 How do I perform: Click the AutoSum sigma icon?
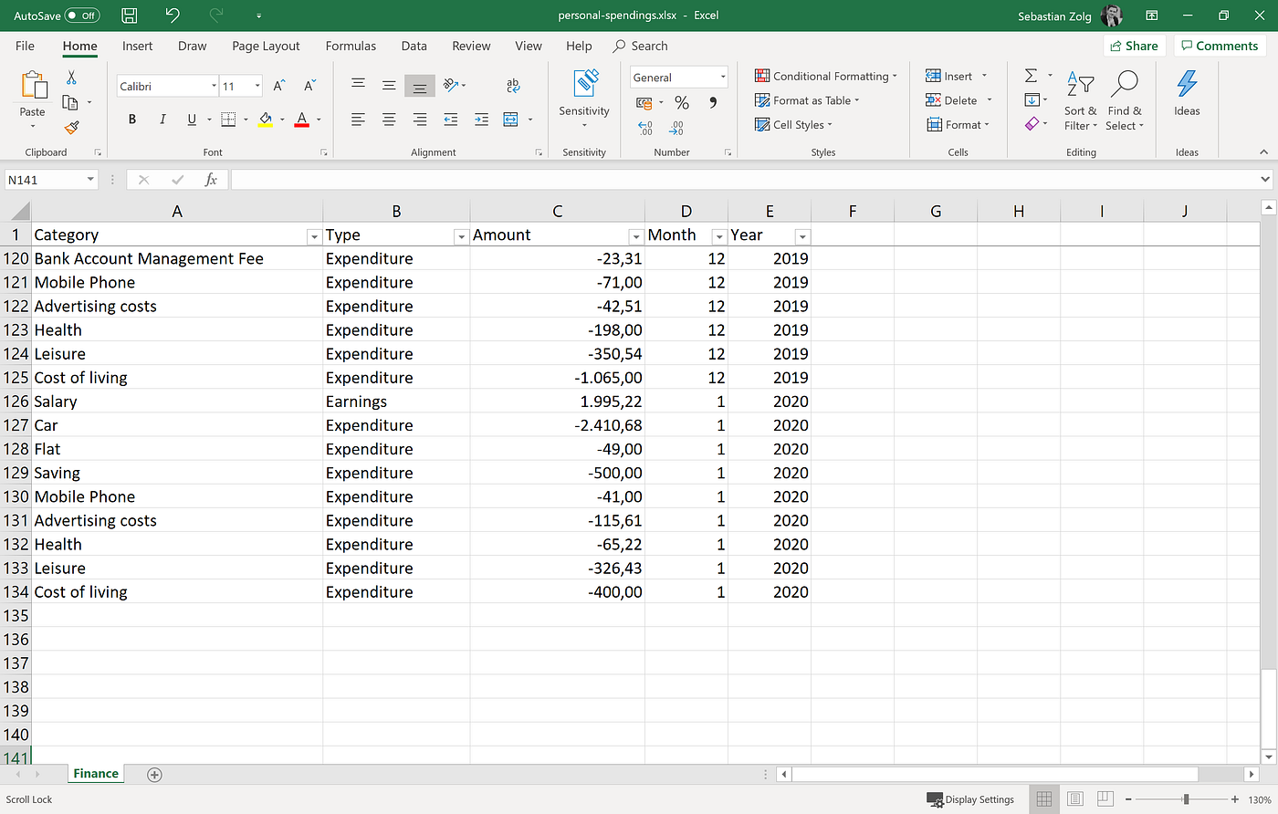coord(1031,76)
